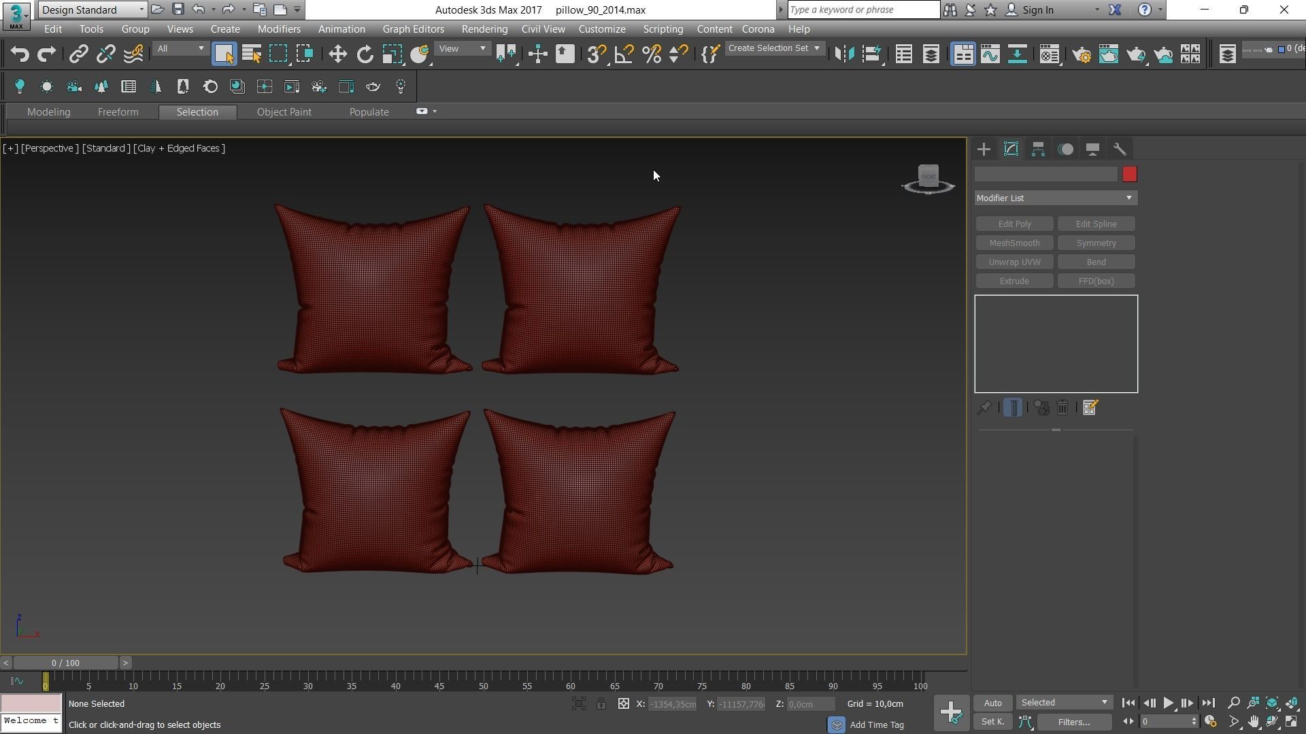Choose Rectangular Selection Region tool
Image resolution: width=1306 pixels, height=734 pixels.
coord(278,54)
